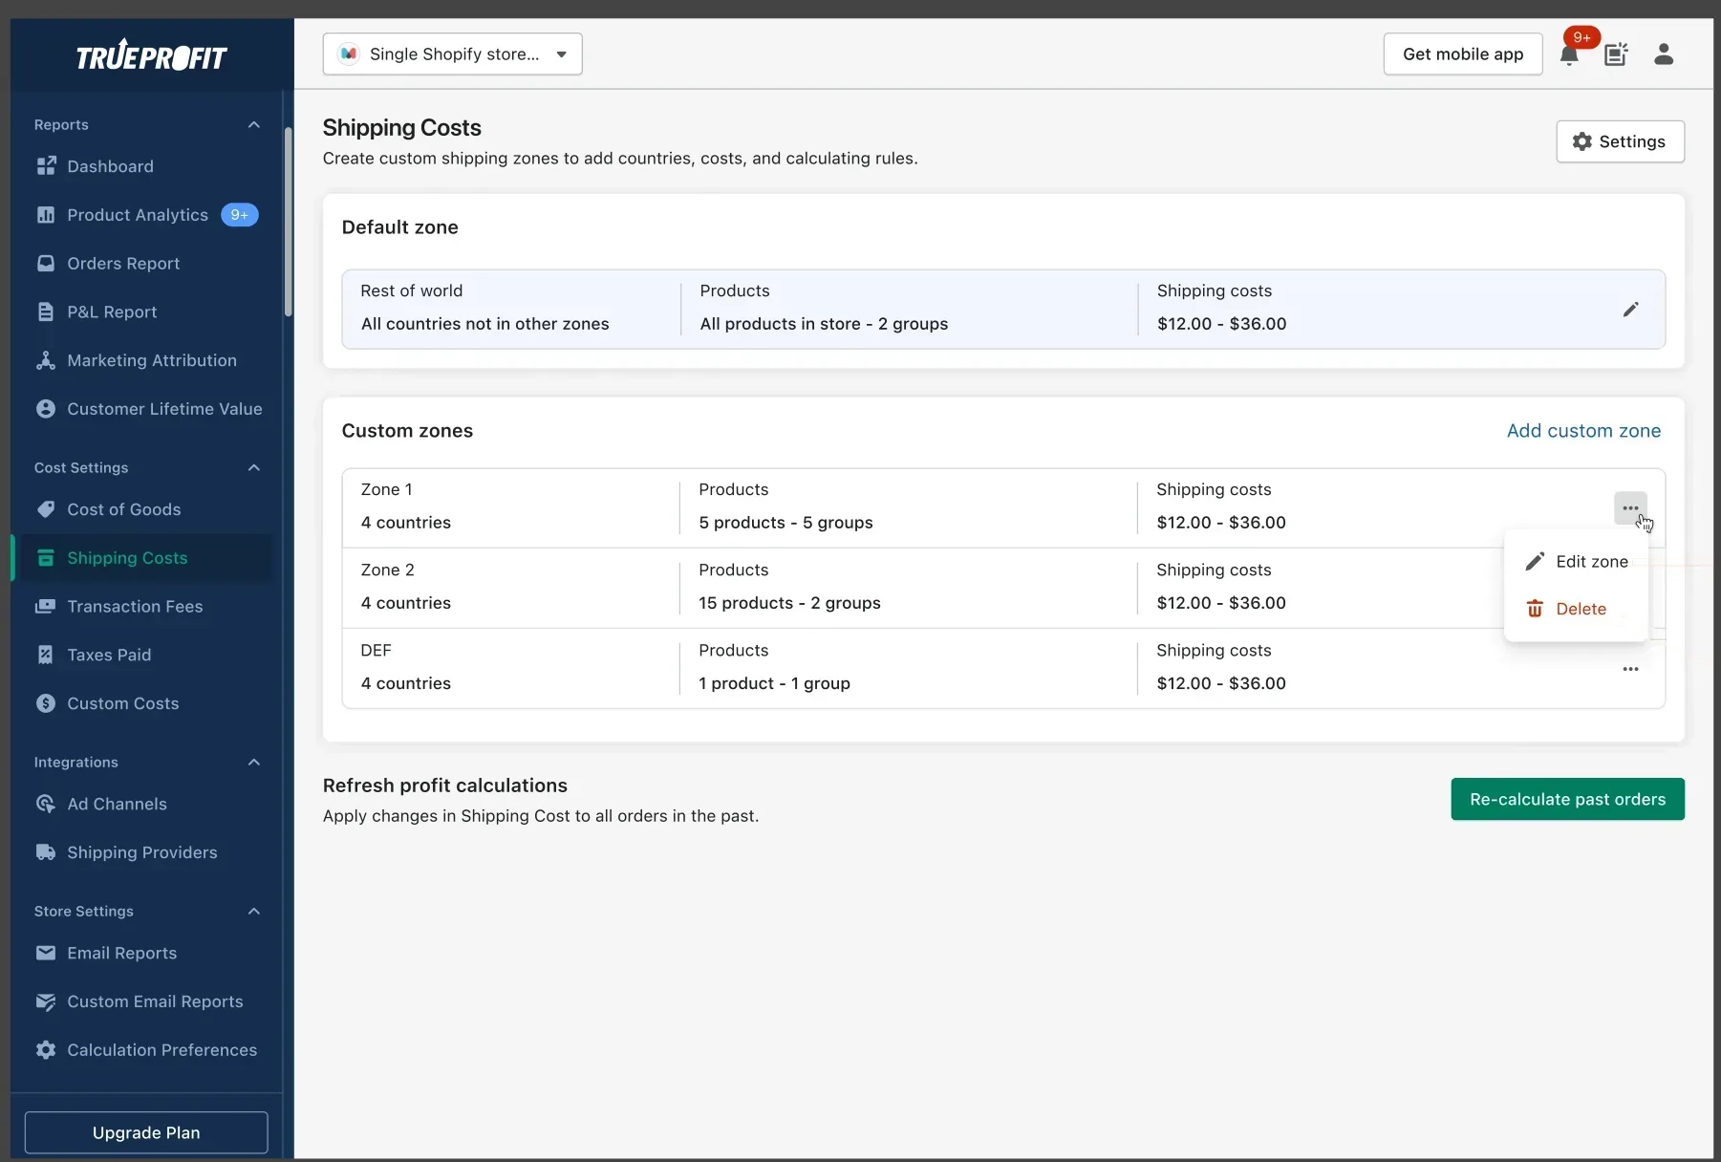The width and height of the screenshot is (1721, 1162).
Task: Open the three-dot menu for DEF zone
Action: [x=1630, y=669]
